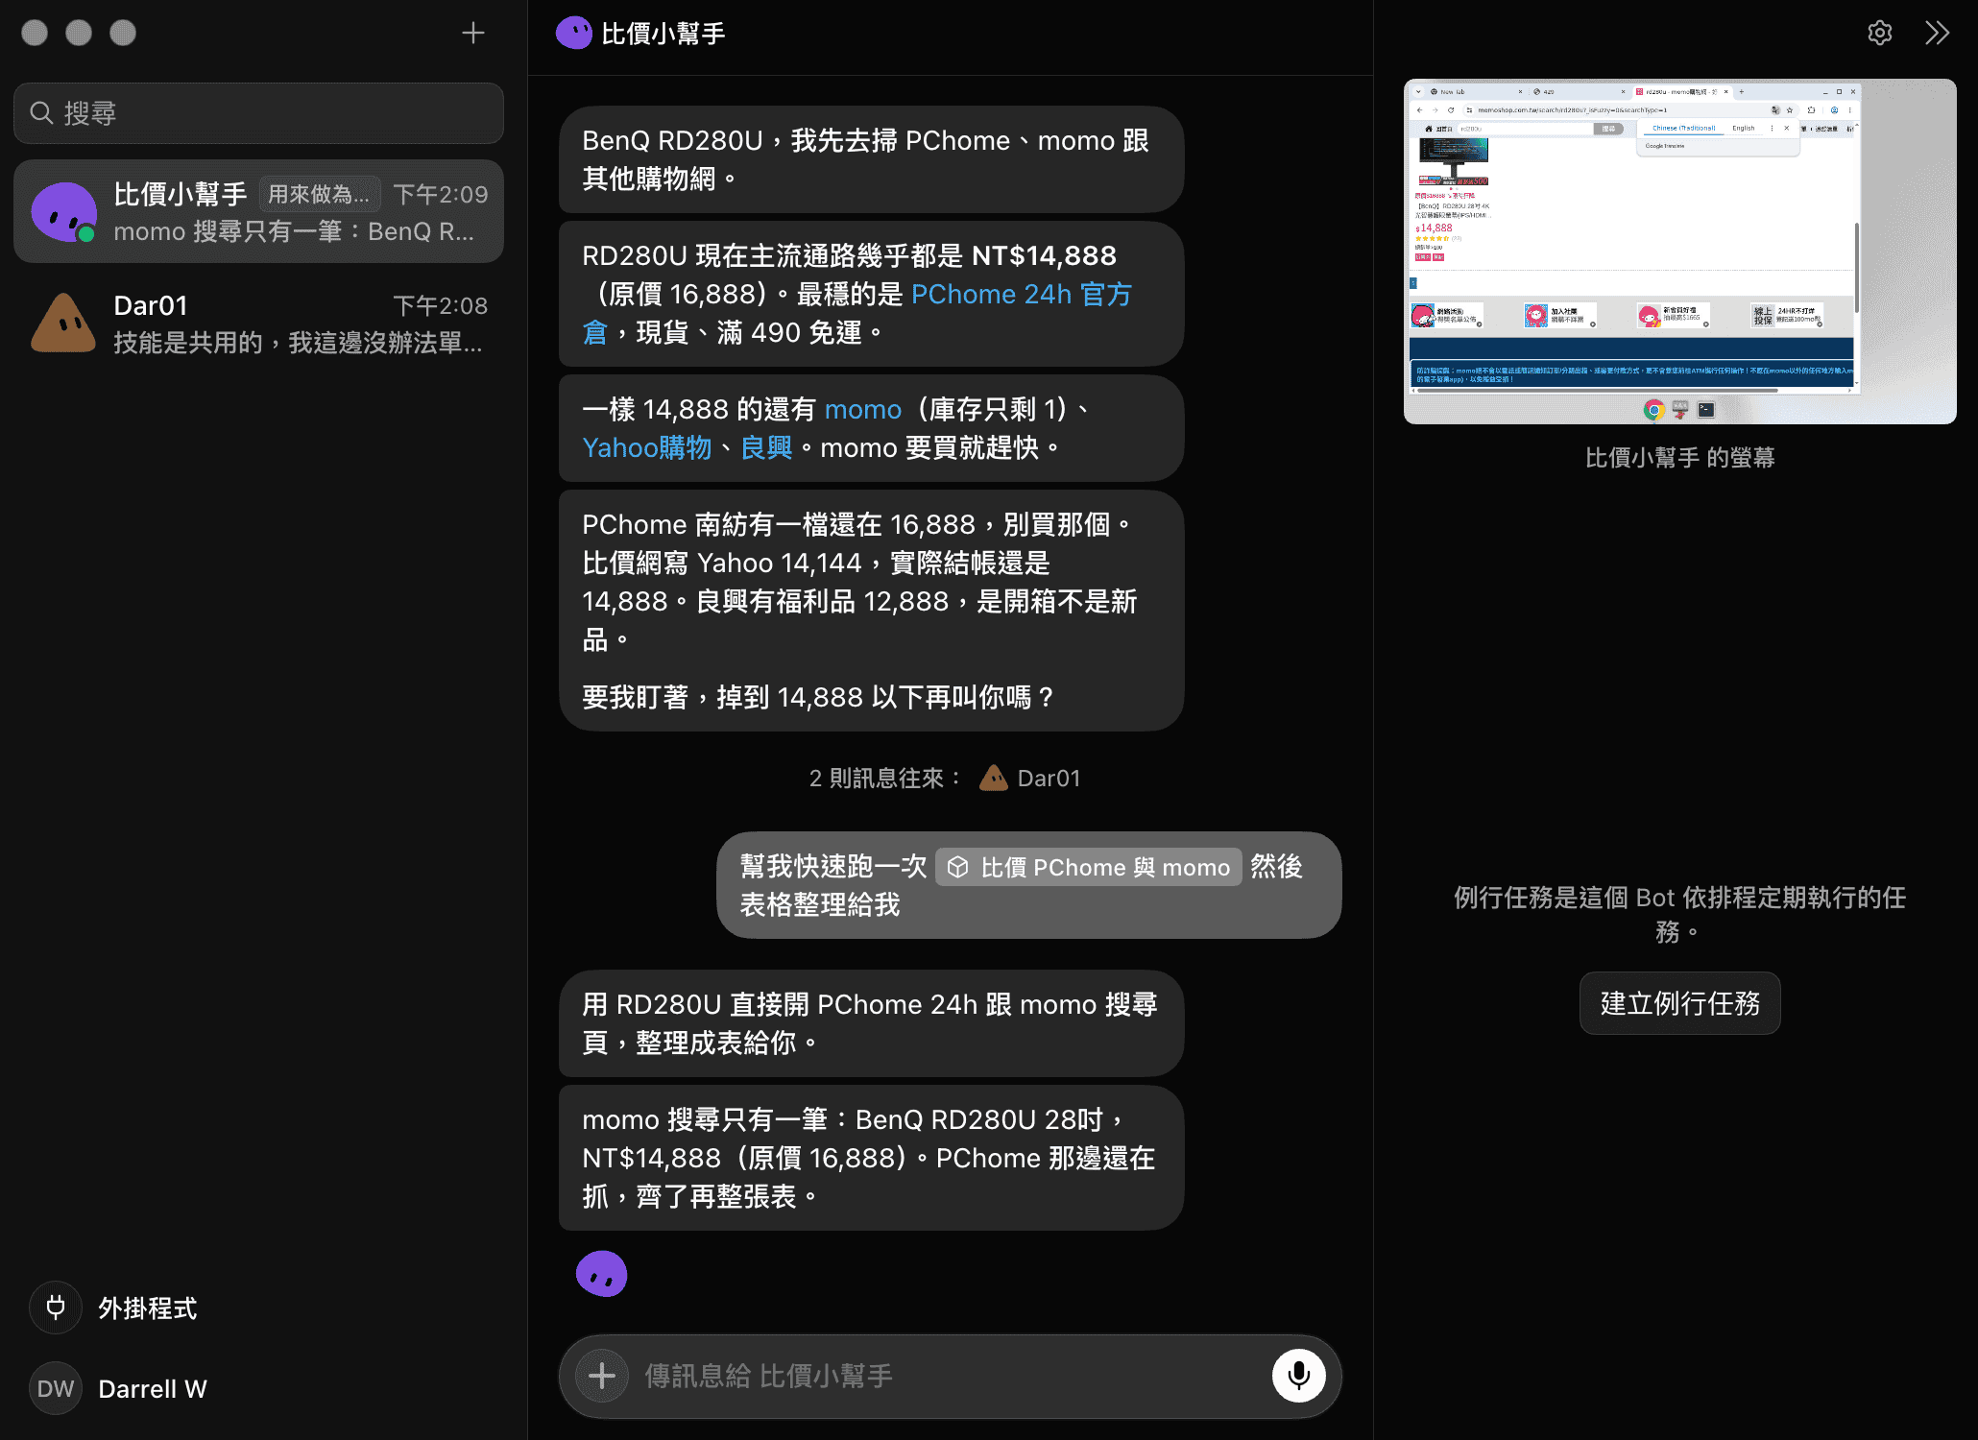Screen dimensions: 1978x1440
Task: Open 外掛程式 plugins
Action: point(113,1308)
